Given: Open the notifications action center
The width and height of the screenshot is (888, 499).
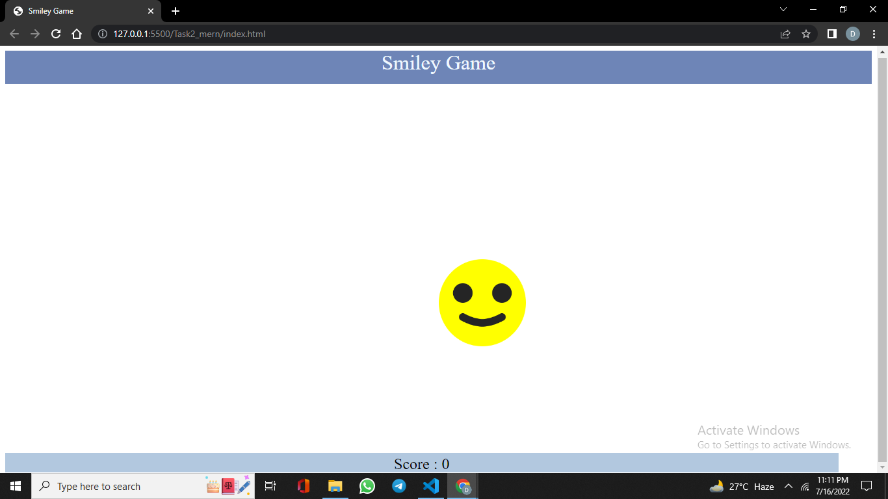Looking at the screenshot, I should [867, 486].
